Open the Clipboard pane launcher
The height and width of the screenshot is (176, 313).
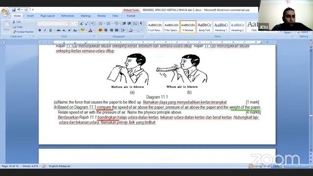(33, 37)
